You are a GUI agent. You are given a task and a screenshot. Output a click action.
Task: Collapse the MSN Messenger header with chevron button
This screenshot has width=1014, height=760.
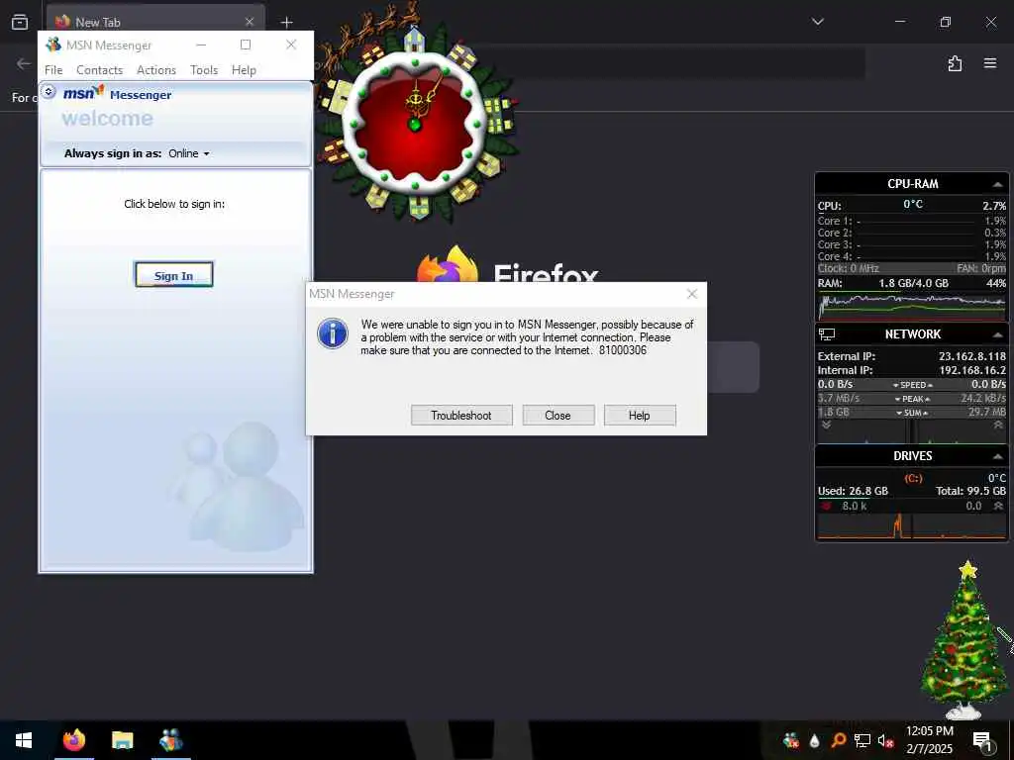tap(49, 92)
